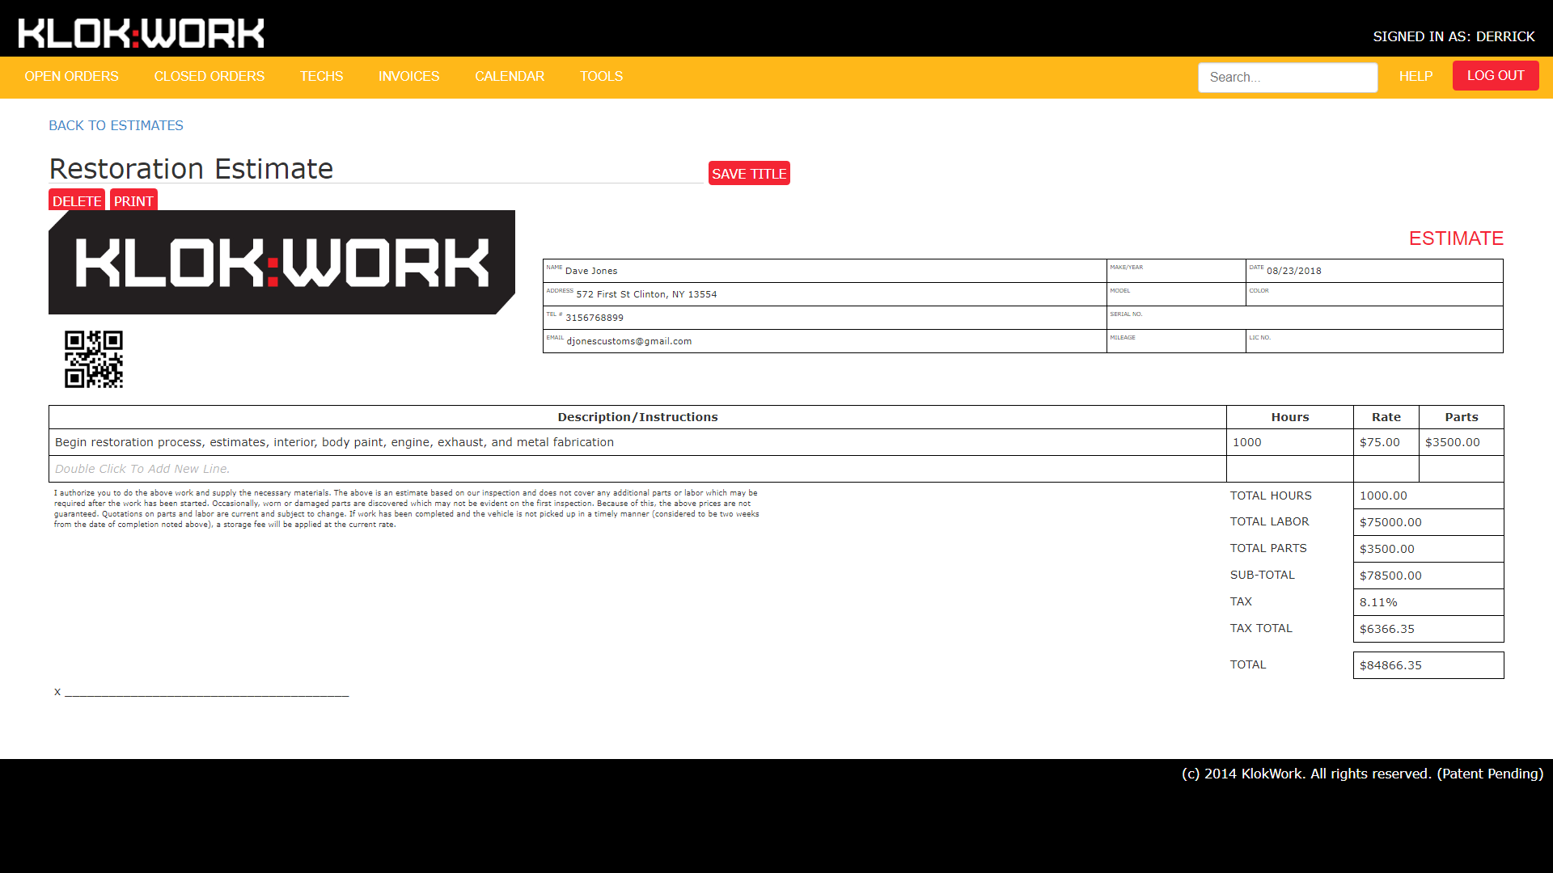Click the Color field
The image size is (1553, 873).
pyautogui.click(x=1374, y=294)
